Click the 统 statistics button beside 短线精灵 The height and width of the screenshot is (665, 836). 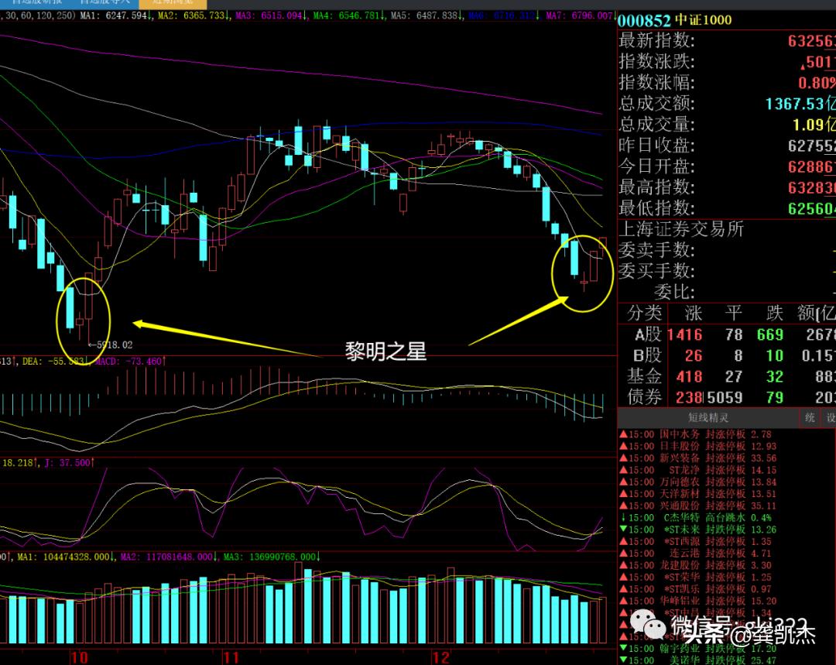pos(810,417)
